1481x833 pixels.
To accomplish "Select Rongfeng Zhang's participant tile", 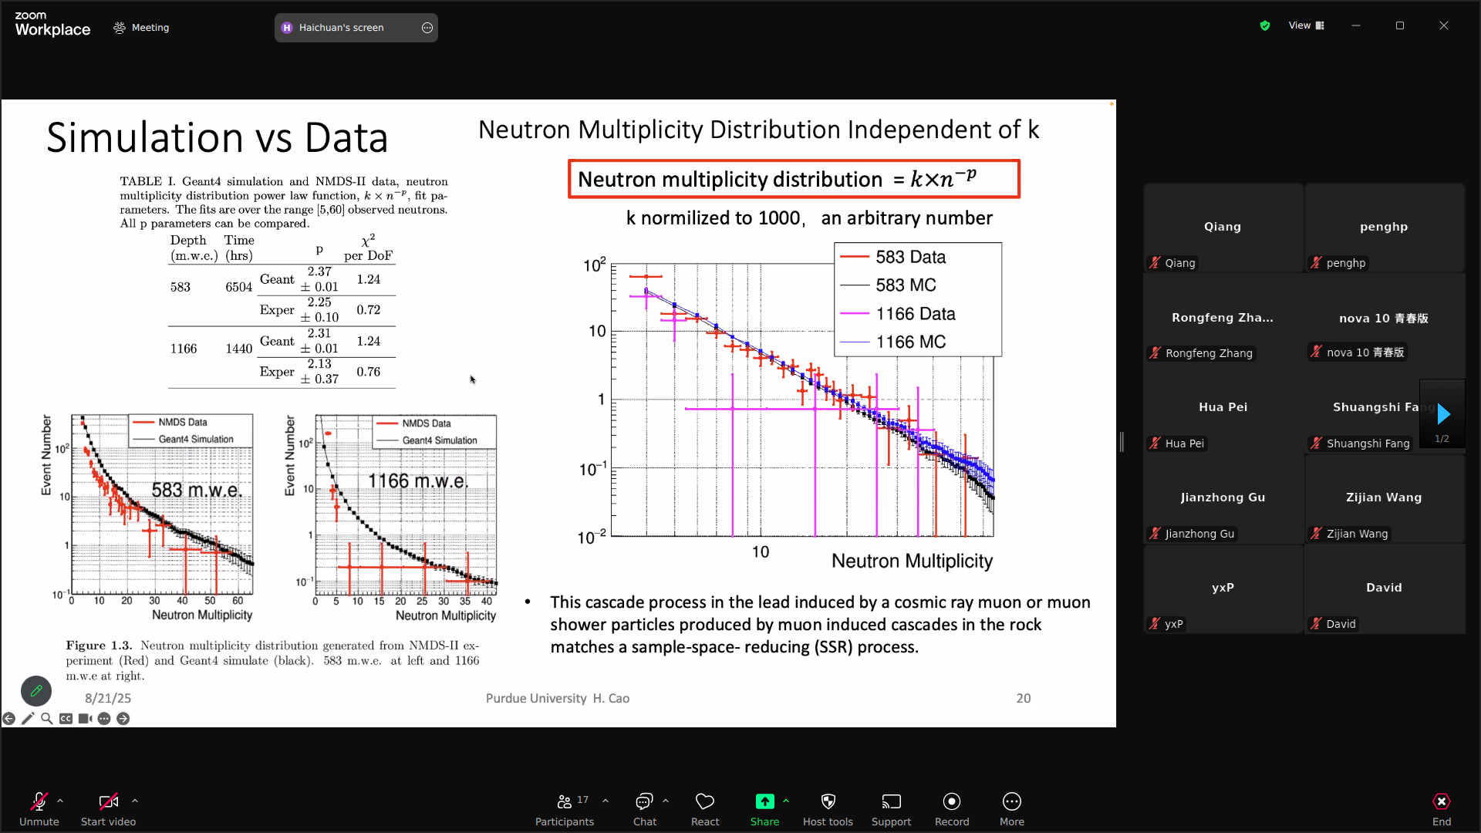I will pyautogui.click(x=1223, y=318).
